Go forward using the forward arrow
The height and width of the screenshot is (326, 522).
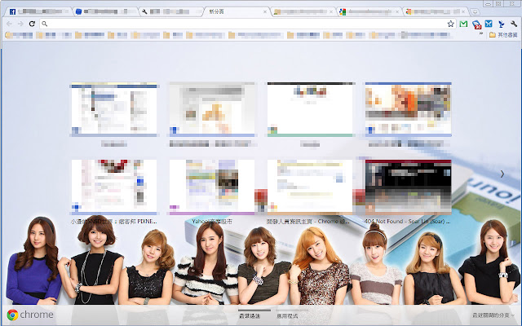click(20, 24)
